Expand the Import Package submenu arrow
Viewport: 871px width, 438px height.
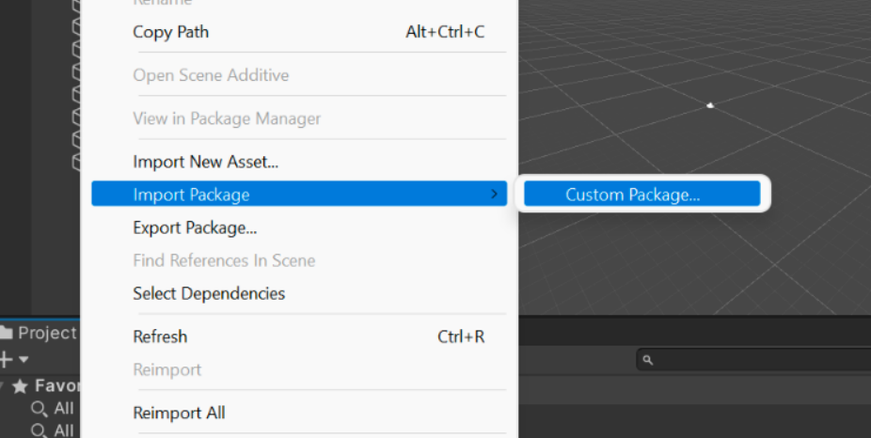[x=494, y=195]
